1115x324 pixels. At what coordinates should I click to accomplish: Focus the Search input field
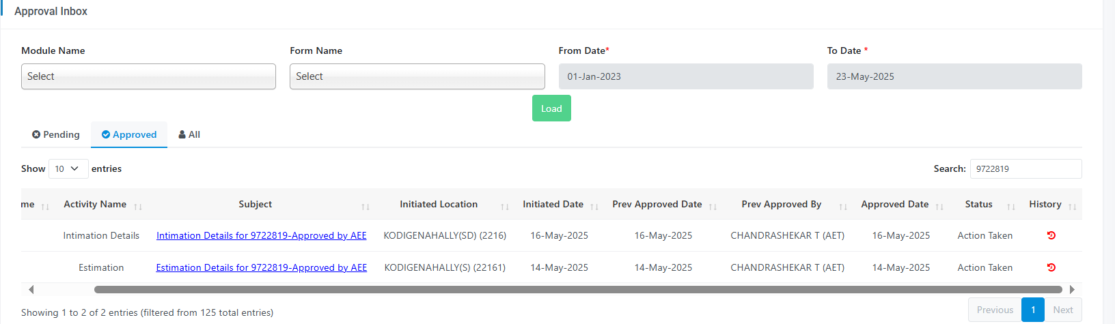pos(1025,168)
